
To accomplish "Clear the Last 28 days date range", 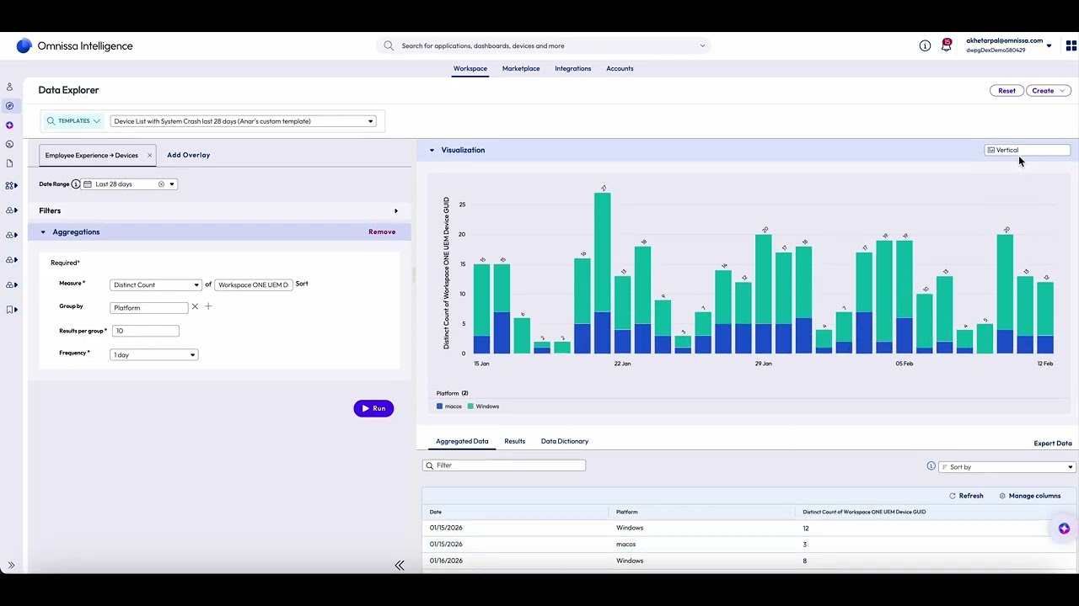I will pyautogui.click(x=161, y=184).
